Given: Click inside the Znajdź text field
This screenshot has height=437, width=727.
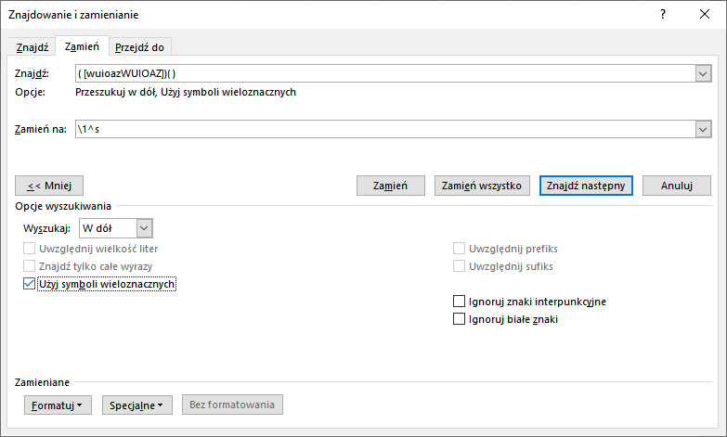Looking at the screenshot, I should pyautogui.click(x=381, y=73).
